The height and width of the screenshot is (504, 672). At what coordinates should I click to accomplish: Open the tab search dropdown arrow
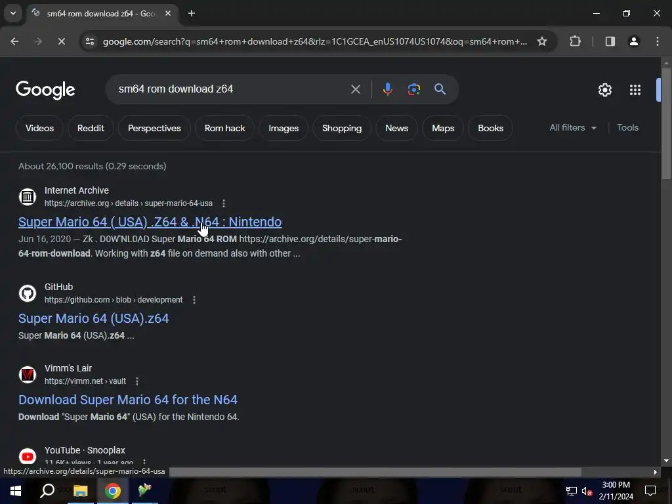click(13, 13)
